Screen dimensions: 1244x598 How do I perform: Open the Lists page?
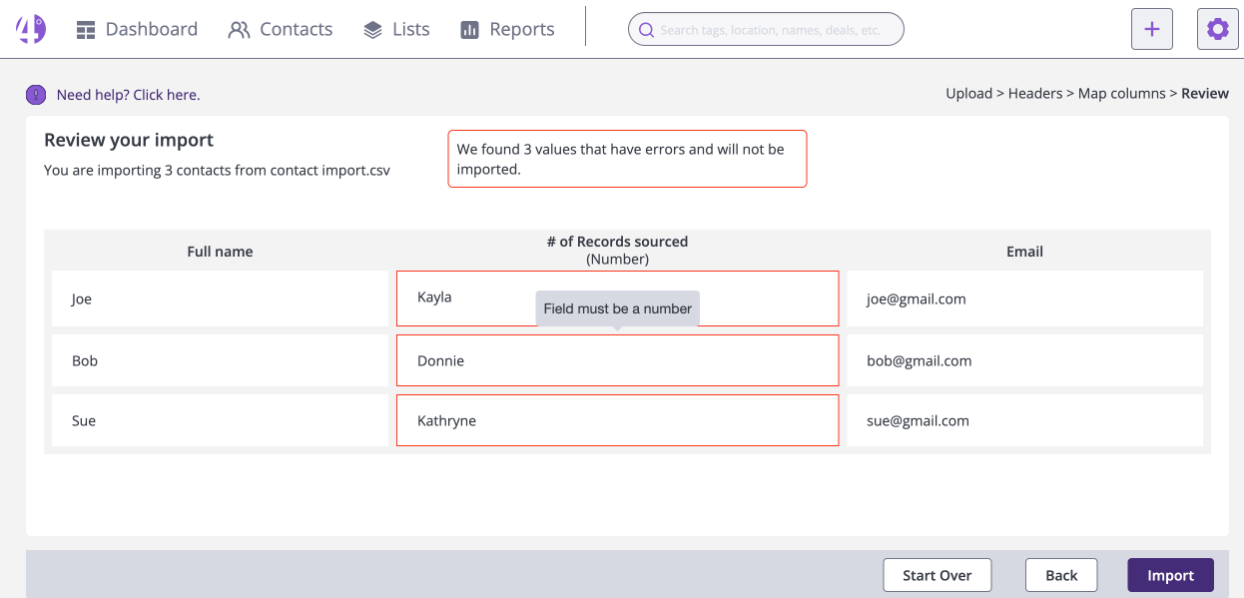(396, 29)
